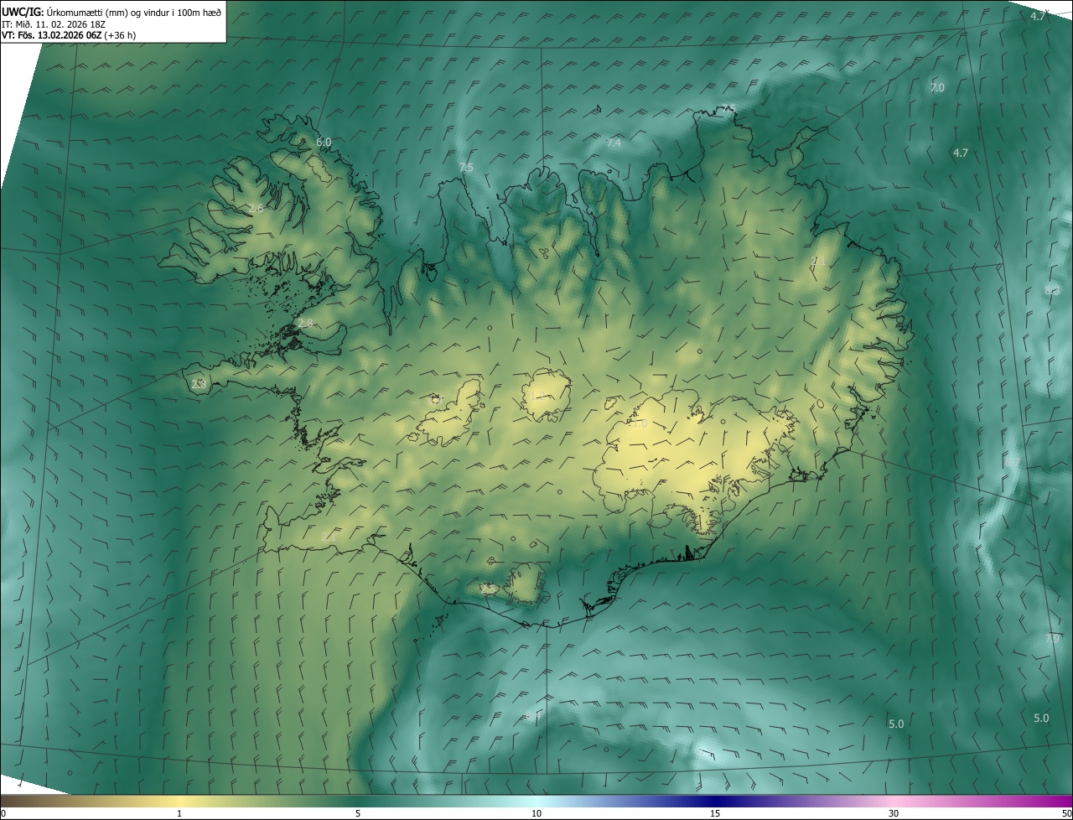1073x820 pixels.
Task: Click the color scale tick label 1
Action: tap(179, 813)
